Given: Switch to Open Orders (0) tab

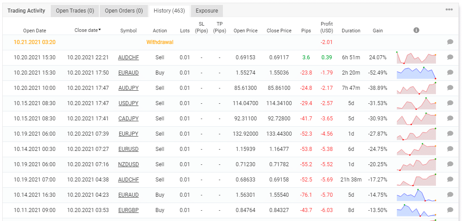Looking at the screenshot, I should (x=124, y=11).
